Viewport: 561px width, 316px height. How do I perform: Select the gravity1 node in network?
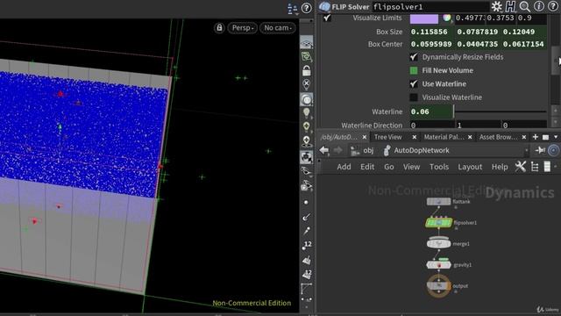(x=438, y=265)
